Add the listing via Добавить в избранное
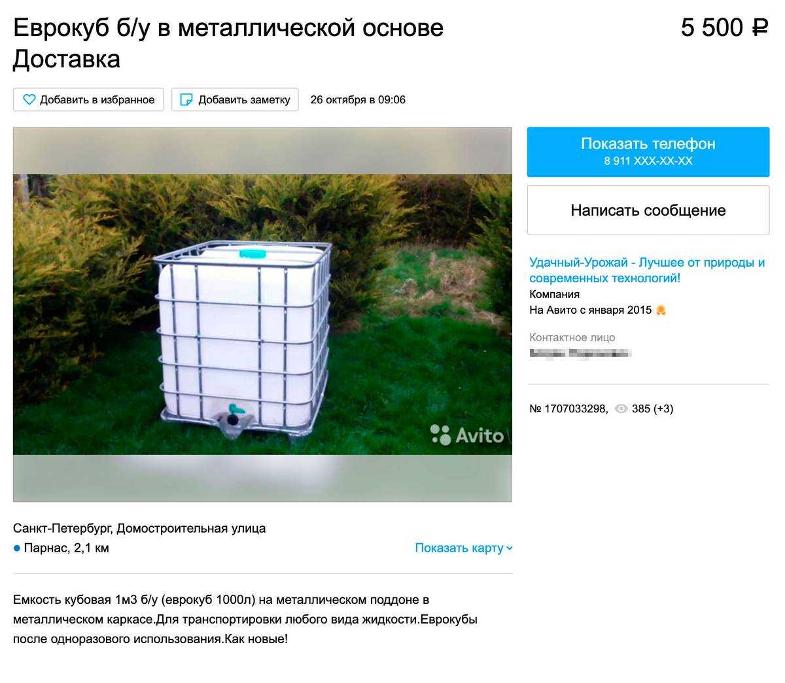 click(x=88, y=100)
